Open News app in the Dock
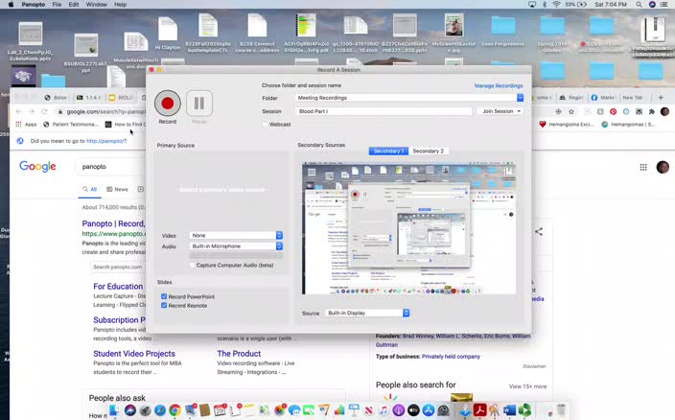This screenshot has height=420, width=675. [368, 410]
